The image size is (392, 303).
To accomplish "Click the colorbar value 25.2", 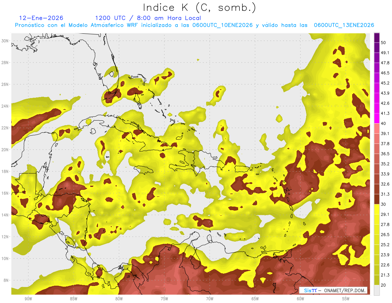I will [385, 245].
